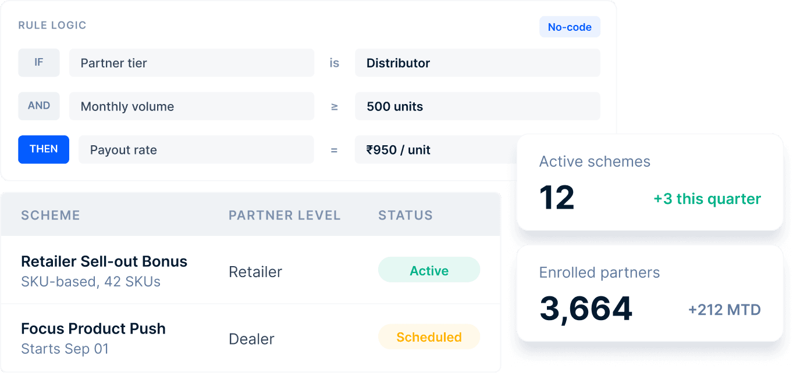
Task: Select the AND condition chip
Action: click(x=39, y=106)
